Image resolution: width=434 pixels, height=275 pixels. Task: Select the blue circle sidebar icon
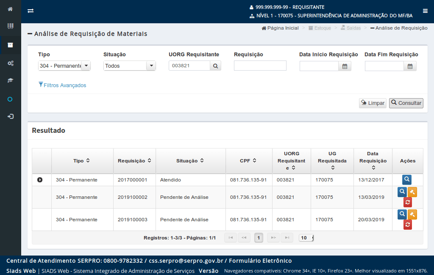[10, 99]
